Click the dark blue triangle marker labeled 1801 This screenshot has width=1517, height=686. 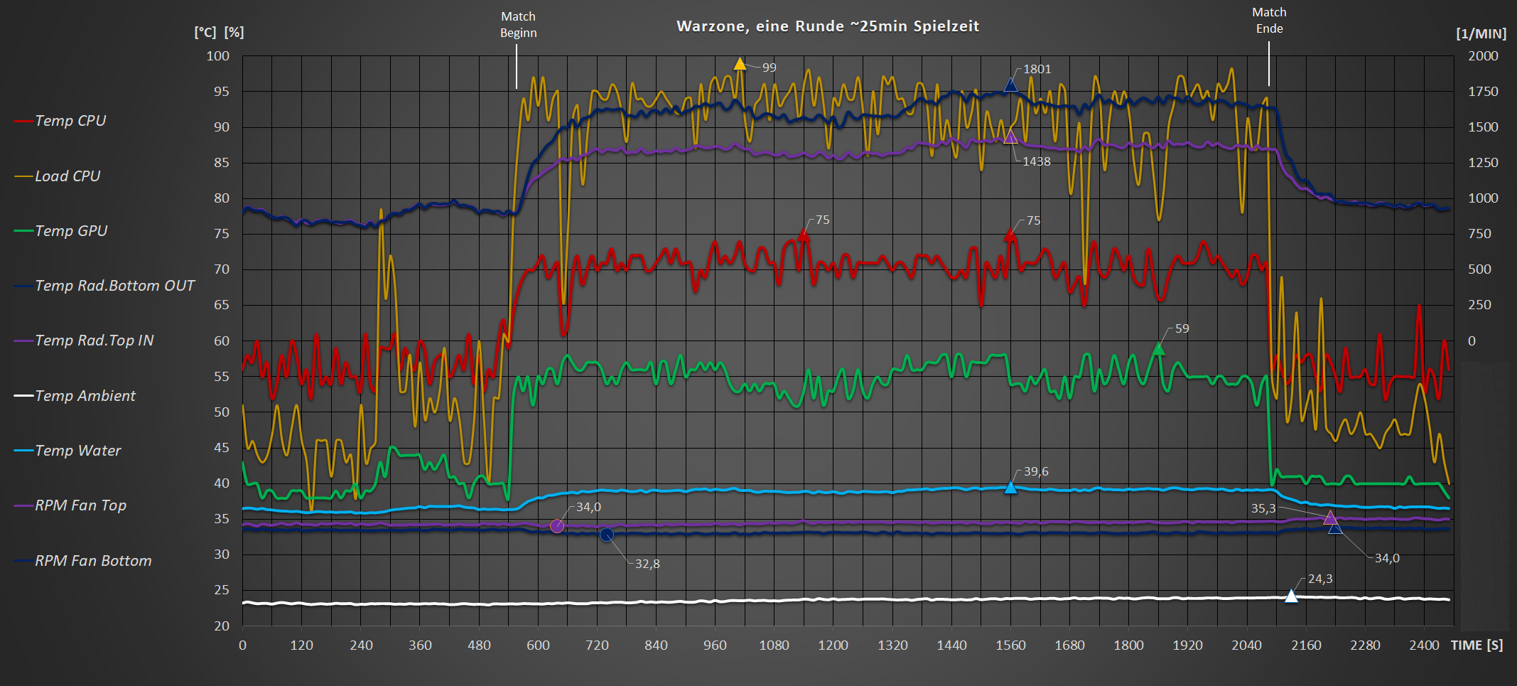point(1010,85)
